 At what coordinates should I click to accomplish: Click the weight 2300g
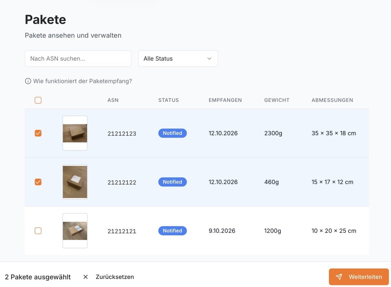click(273, 133)
